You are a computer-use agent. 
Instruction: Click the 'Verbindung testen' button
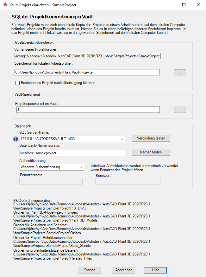(151, 138)
